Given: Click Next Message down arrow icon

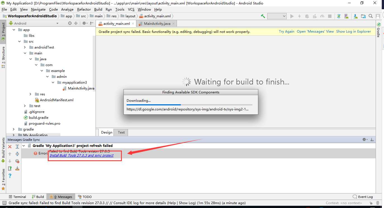Looking at the screenshot, I should pos(10,161).
